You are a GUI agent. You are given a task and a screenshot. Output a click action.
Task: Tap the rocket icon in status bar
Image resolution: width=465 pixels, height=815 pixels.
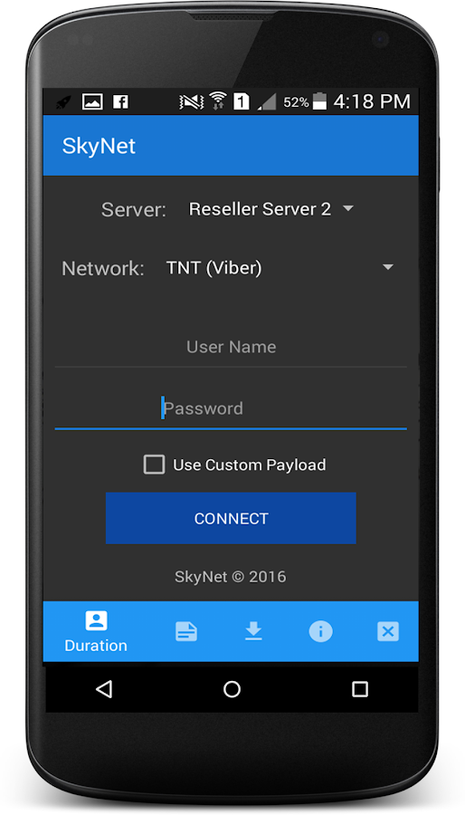tap(63, 101)
